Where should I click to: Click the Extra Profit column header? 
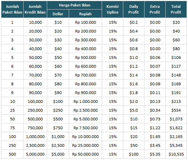pos(155,10)
